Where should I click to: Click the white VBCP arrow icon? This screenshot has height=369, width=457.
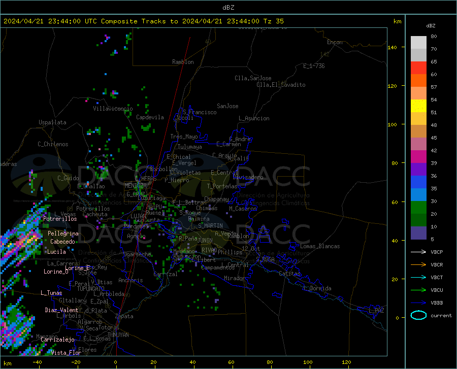click(418, 252)
